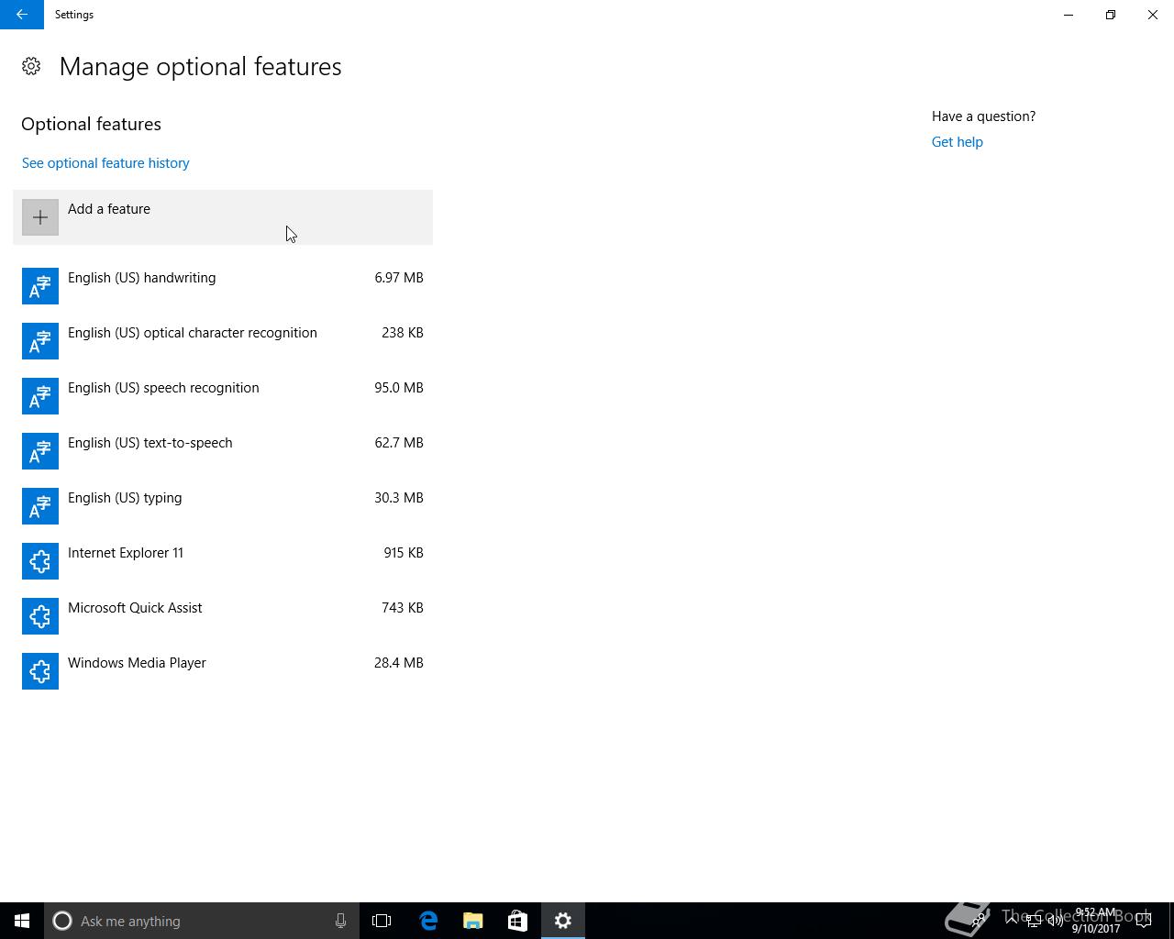Open See optional feature history link

coord(105,163)
